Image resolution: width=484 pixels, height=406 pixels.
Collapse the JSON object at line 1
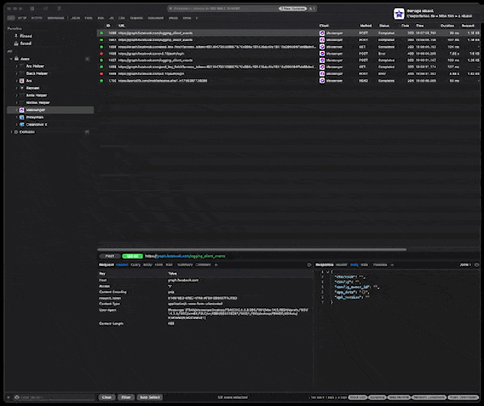point(328,272)
